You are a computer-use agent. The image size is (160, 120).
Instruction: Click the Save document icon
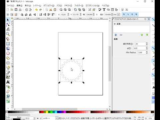pos(16,10)
